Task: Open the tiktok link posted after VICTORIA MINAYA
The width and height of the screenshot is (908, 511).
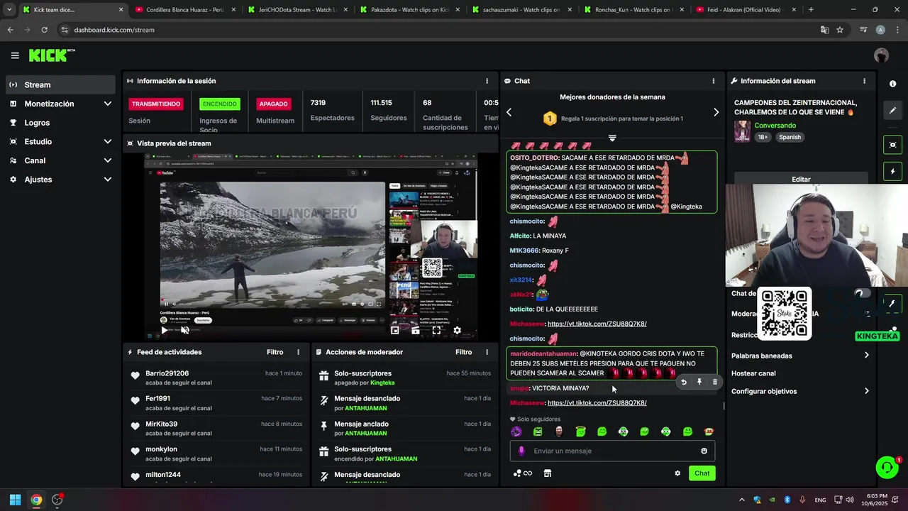Action: [x=597, y=402]
